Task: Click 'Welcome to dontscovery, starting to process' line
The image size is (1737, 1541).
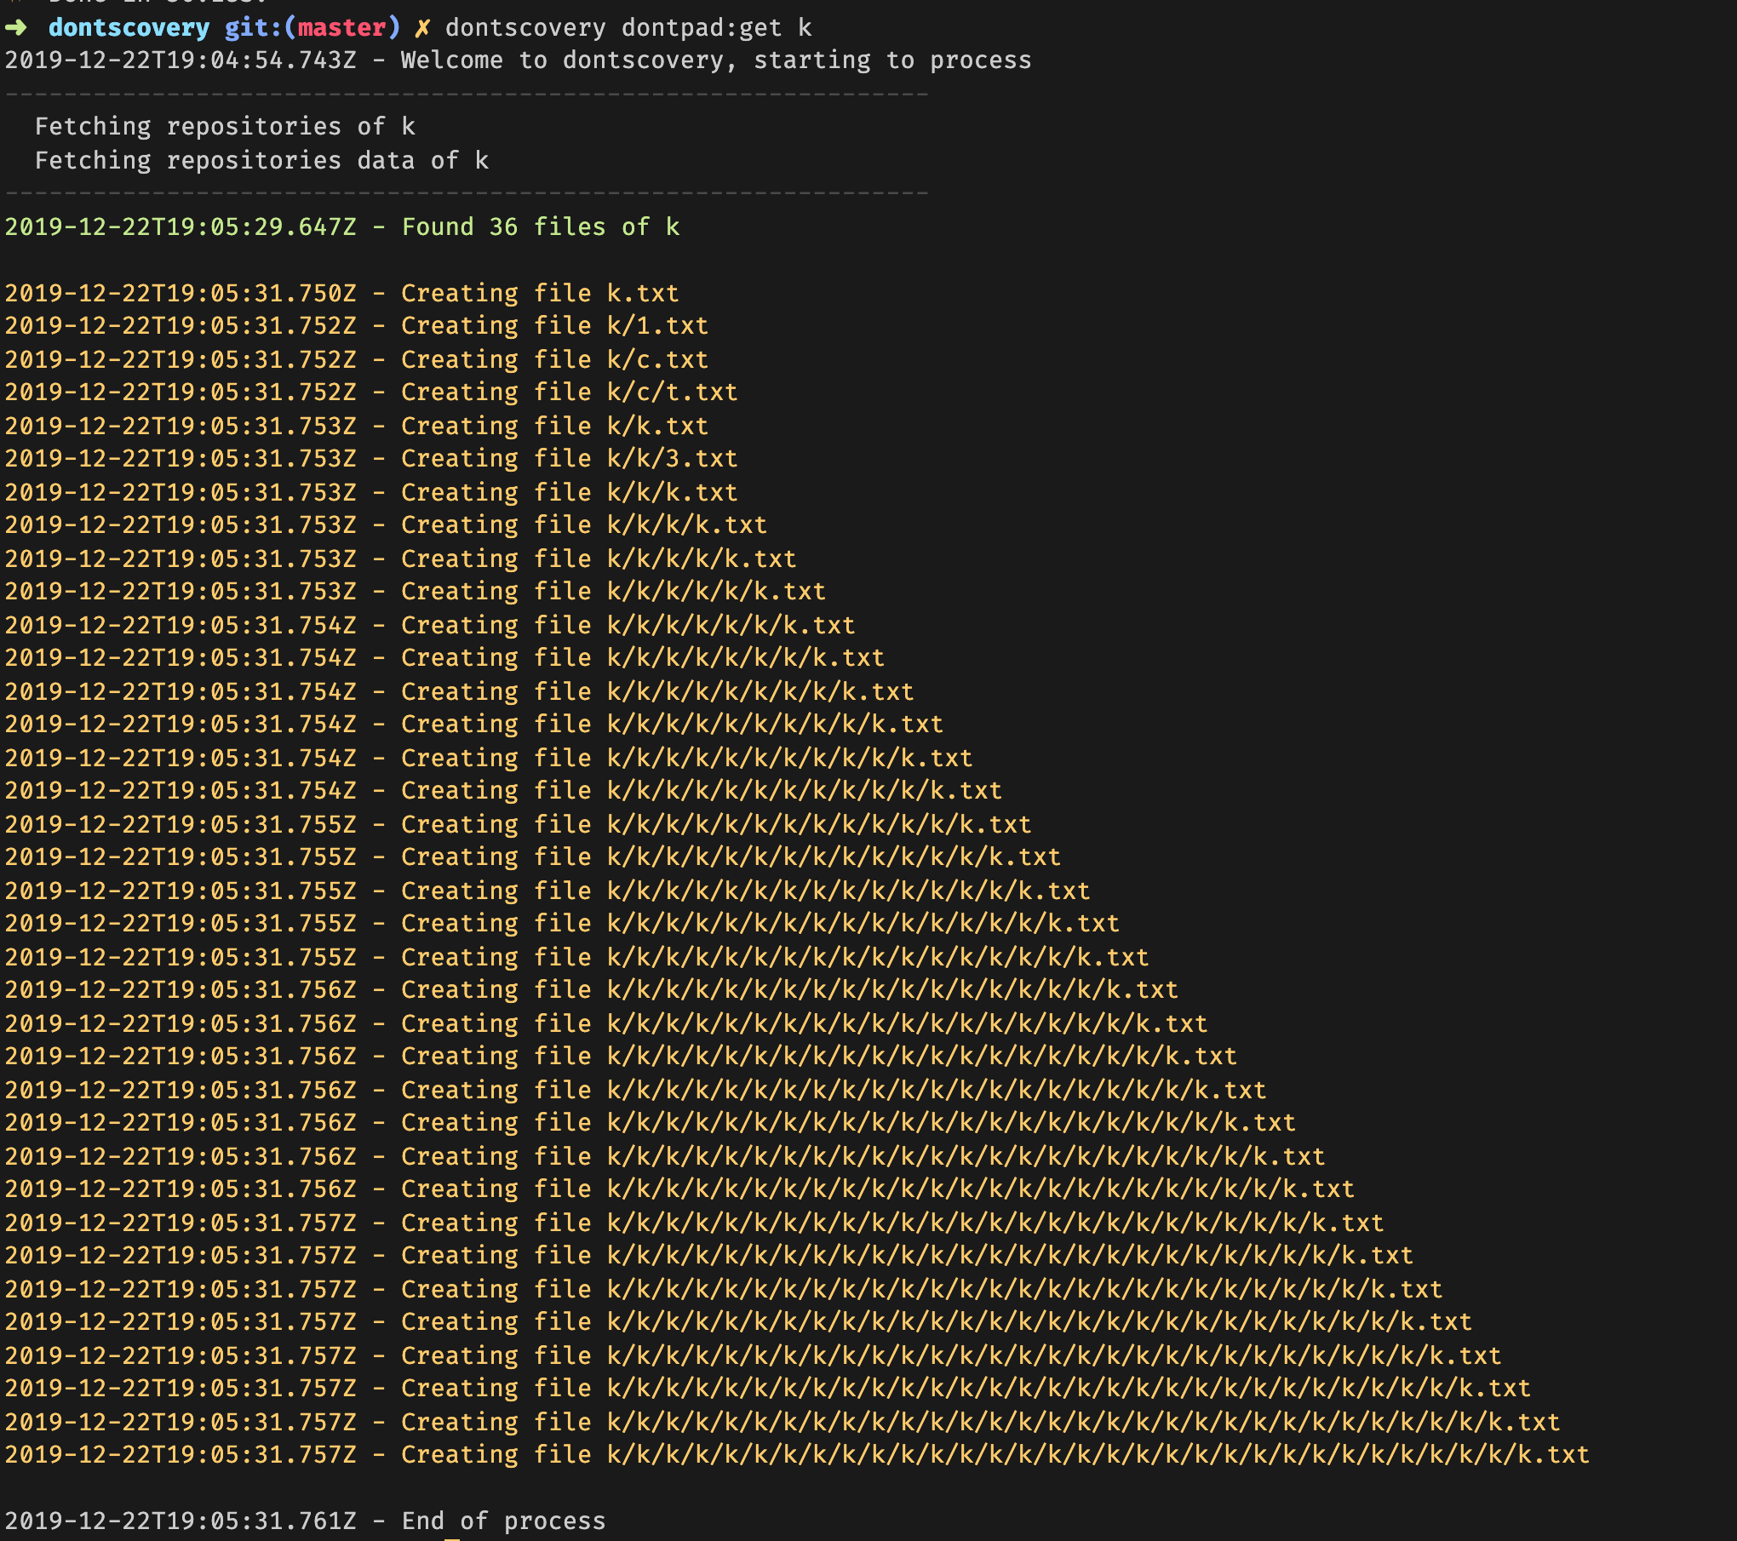Action: (x=518, y=60)
